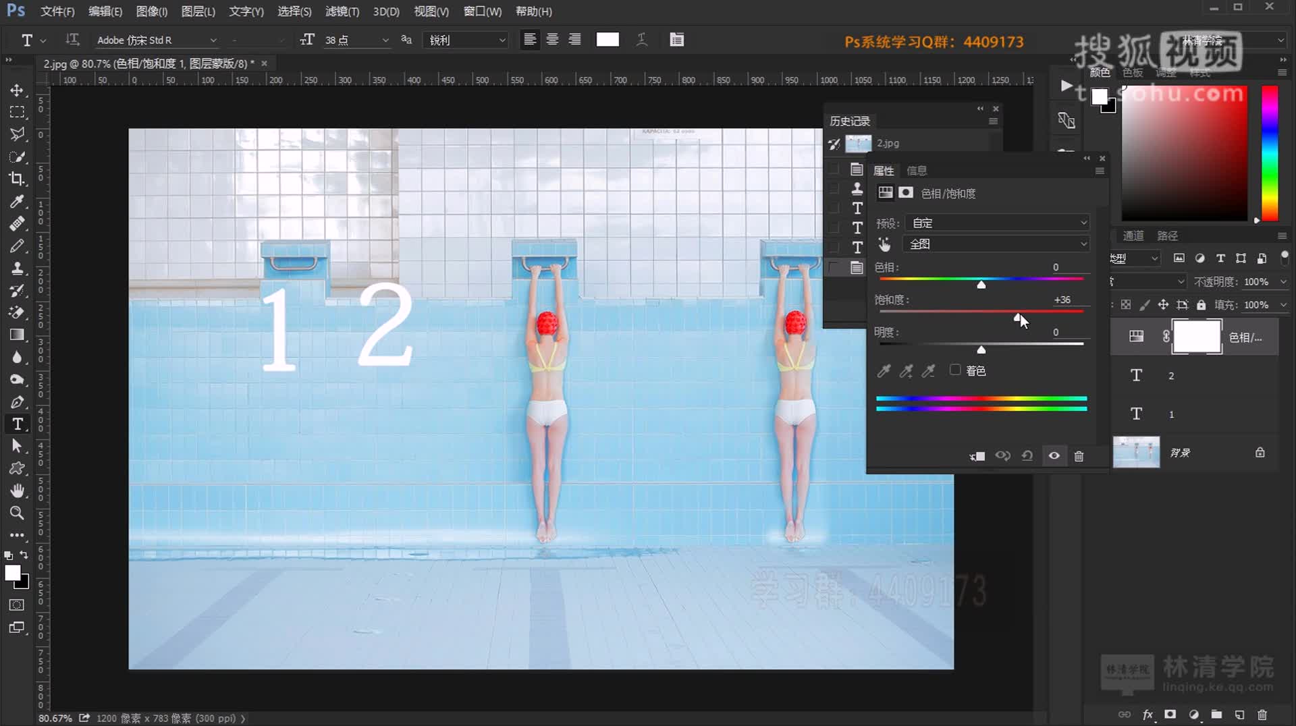Select the Eyedropper tool
The width and height of the screenshot is (1296, 726).
coord(17,201)
